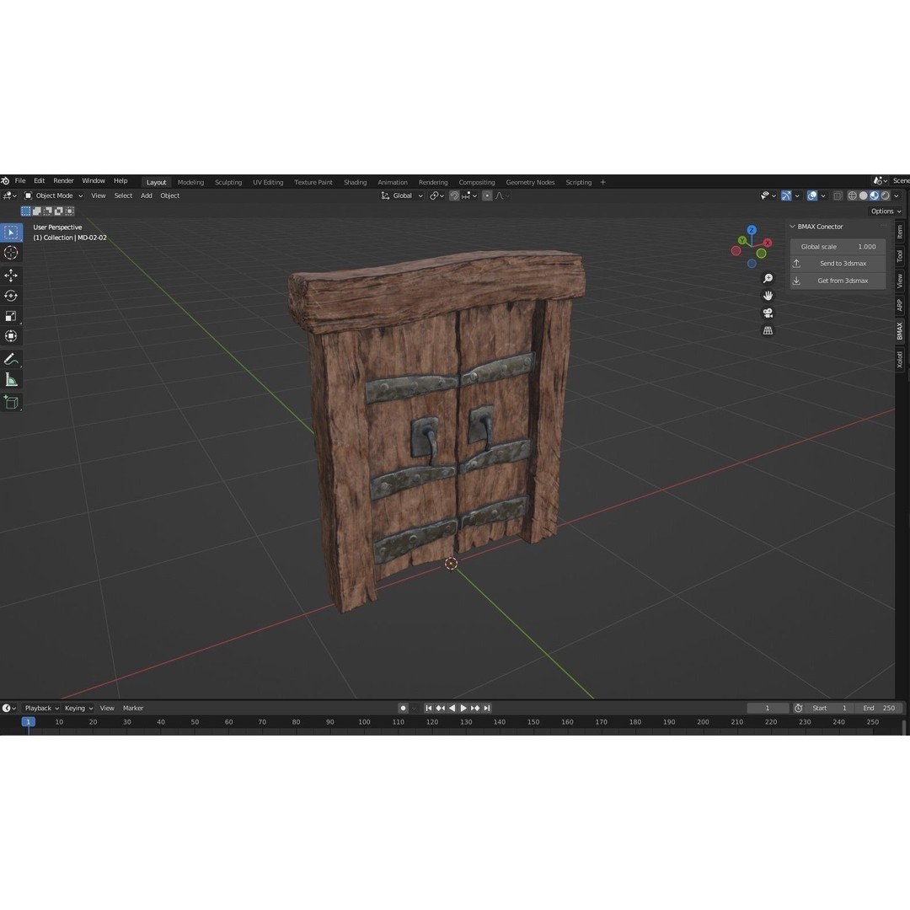This screenshot has width=910, height=910.
Task: Select the Move tool
Action: (x=11, y=275)
